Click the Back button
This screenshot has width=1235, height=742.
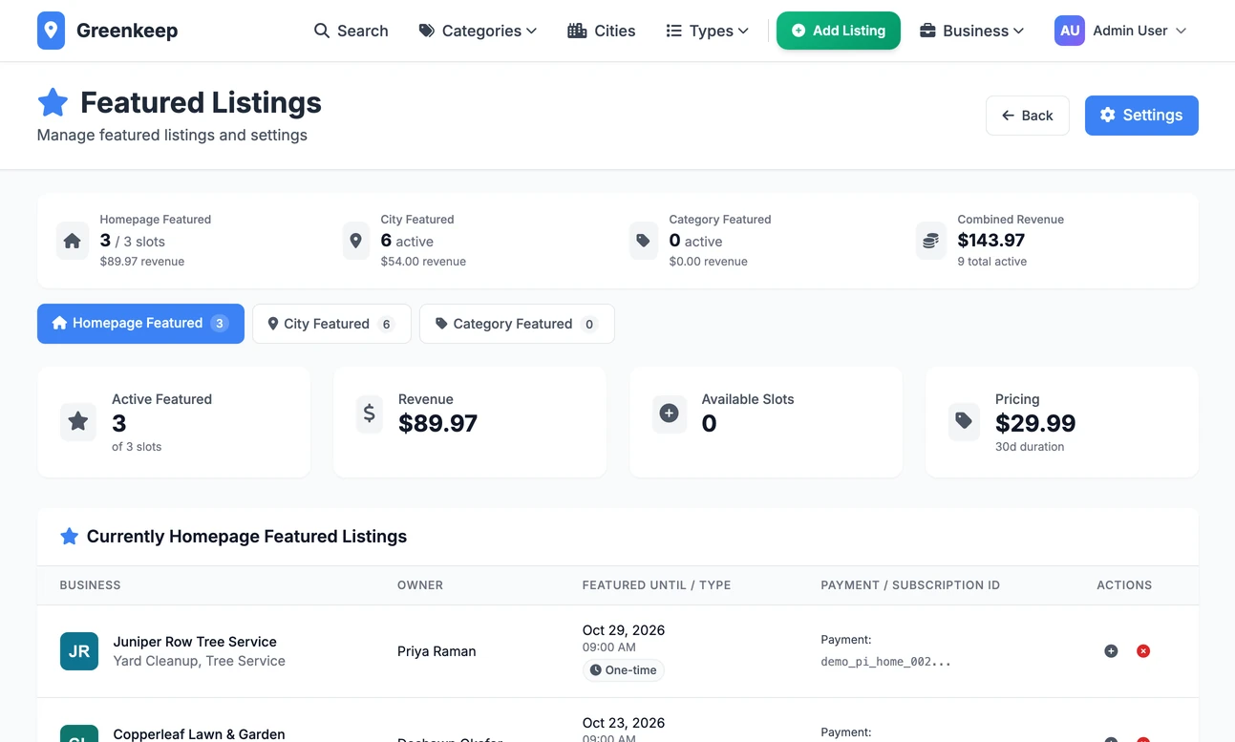(x=1028, y=116)
